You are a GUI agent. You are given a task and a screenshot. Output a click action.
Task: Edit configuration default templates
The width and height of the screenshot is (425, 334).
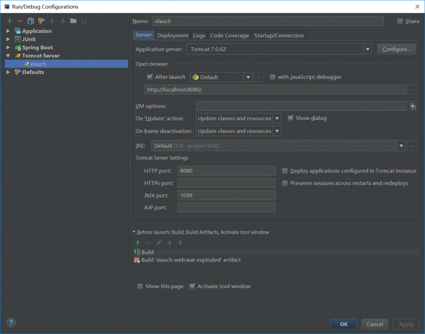(x=40, y=20)
